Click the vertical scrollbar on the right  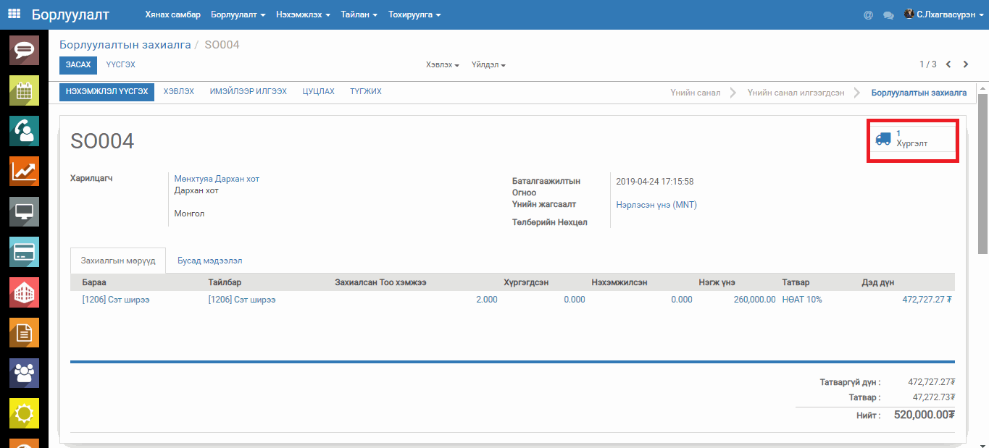click(x=982, y=174)
